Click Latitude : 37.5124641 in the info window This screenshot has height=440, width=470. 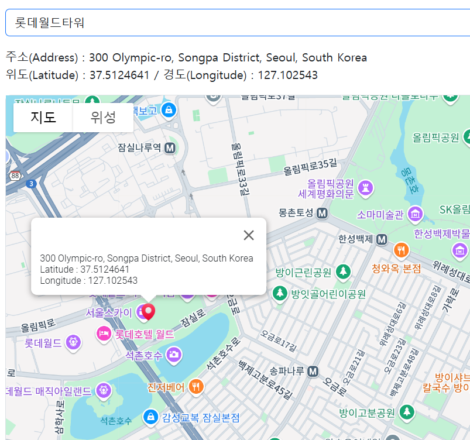pos(84,269)
